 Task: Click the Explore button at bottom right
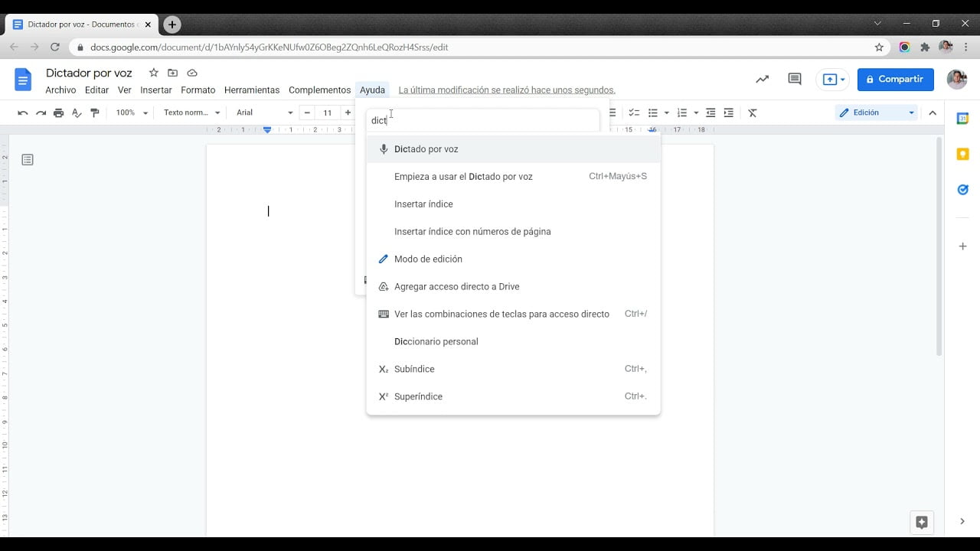coord(922,523)
